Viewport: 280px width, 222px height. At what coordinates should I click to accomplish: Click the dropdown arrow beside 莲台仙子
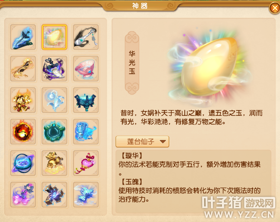click(163, 142)
